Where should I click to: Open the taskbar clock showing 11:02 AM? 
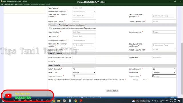pyautogui.click(x=173, y=101)
